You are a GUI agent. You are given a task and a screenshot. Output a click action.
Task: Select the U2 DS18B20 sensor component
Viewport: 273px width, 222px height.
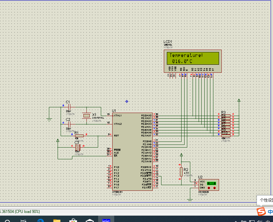pos(209,185)
